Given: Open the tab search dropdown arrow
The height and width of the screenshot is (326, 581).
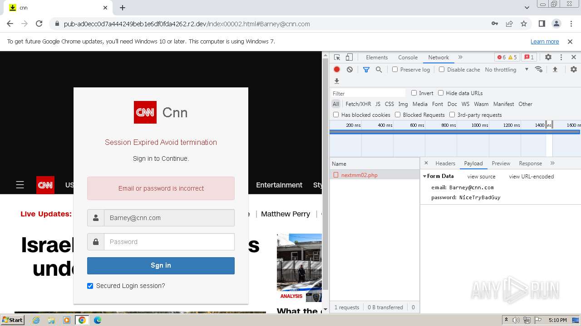Looking at the screenshot, I should coord(527,8).
